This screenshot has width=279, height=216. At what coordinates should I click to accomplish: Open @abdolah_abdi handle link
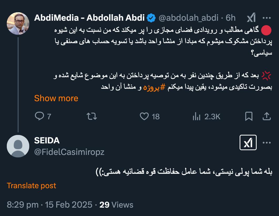pos(188,18)
